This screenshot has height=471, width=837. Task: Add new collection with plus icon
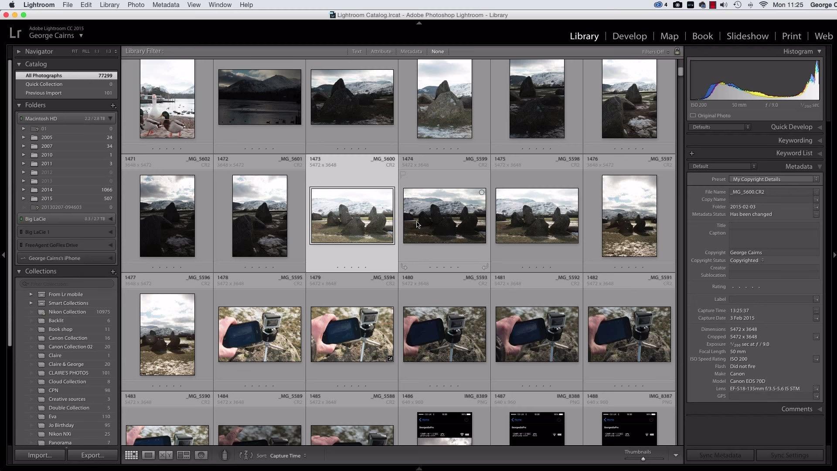[x=113, y=272]
